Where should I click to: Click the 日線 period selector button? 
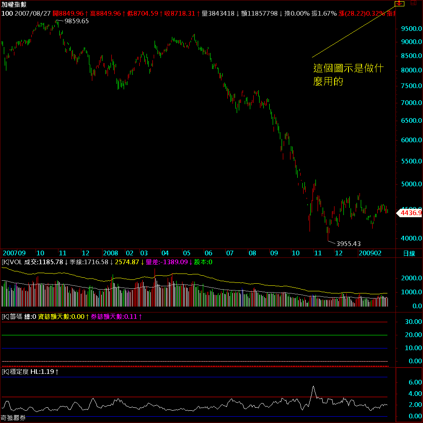coord(409,253)
